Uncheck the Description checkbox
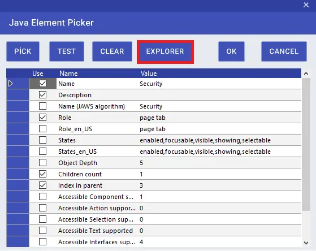 (x=43, y=95)
